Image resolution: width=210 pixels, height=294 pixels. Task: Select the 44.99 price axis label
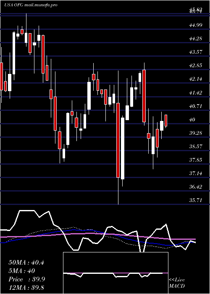click(x=196, y=25)
